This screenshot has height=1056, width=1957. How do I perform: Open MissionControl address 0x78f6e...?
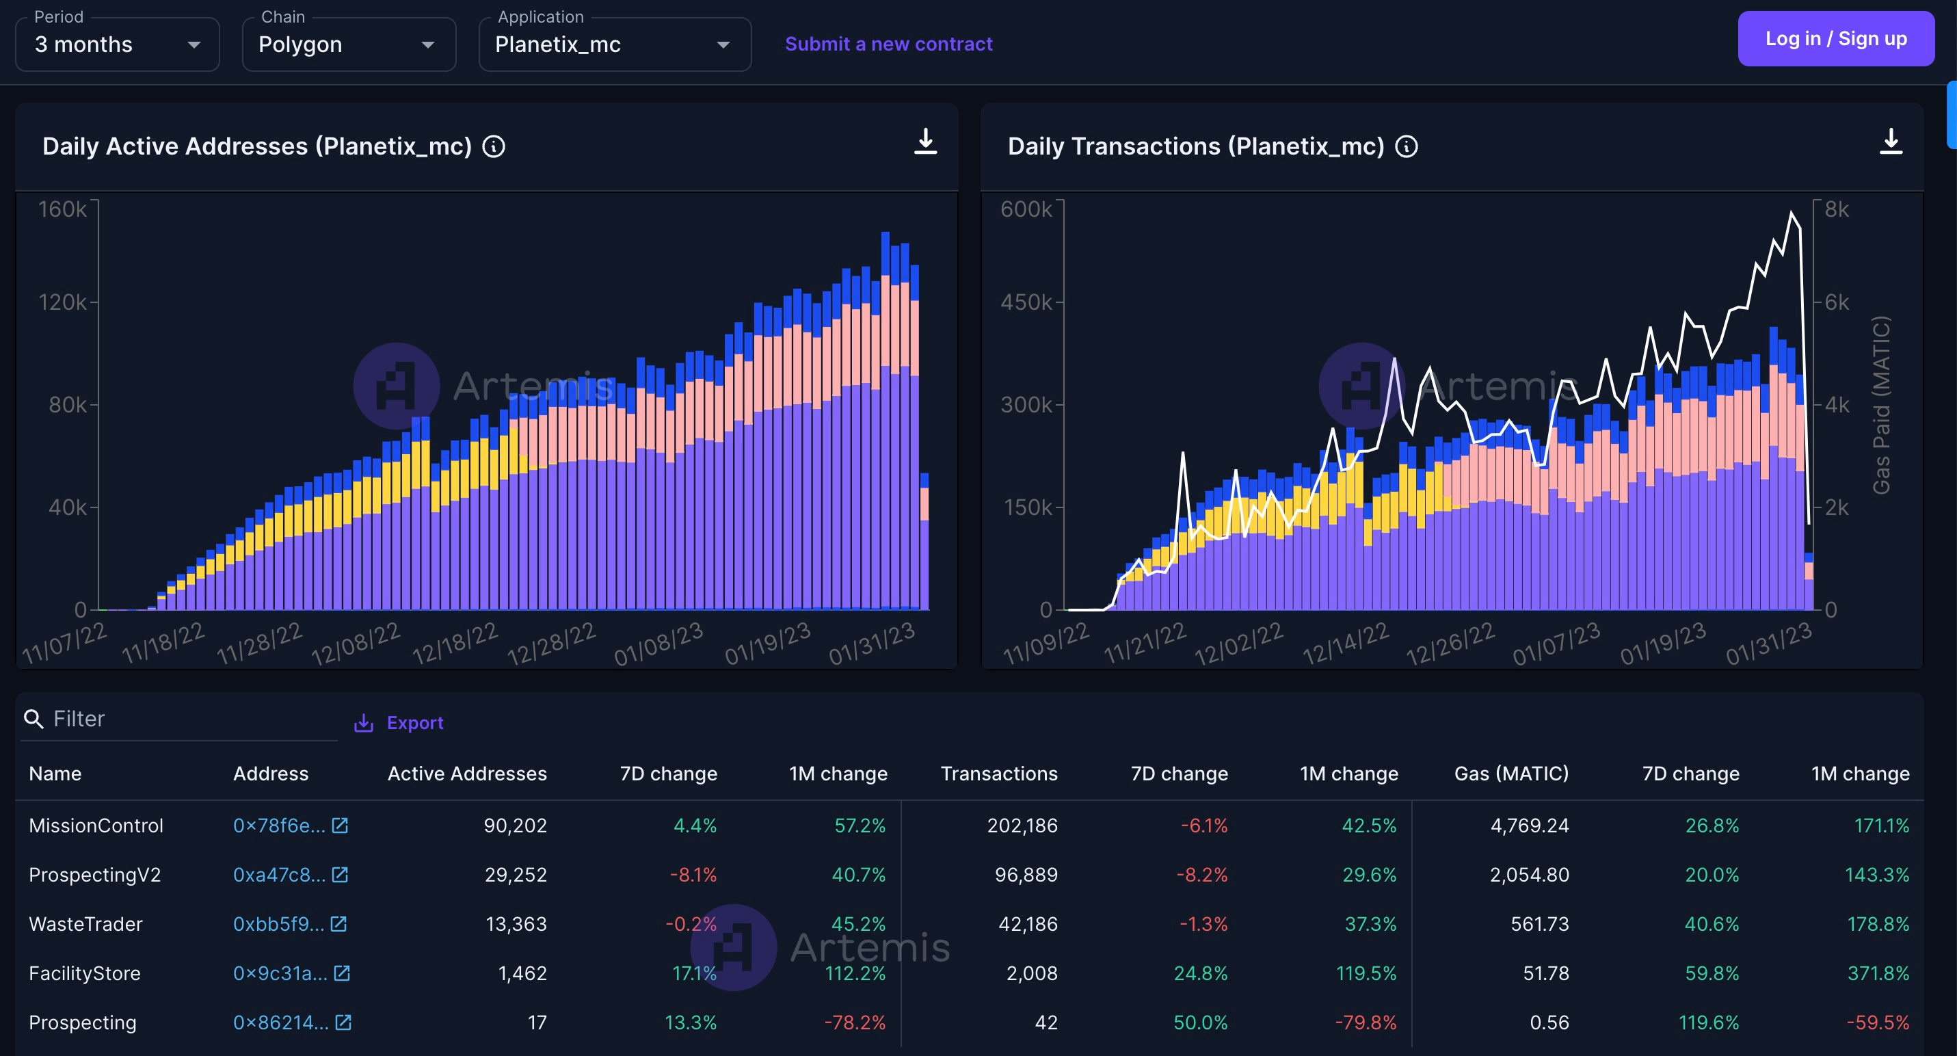pyautogui.click(x=279, y=825)
